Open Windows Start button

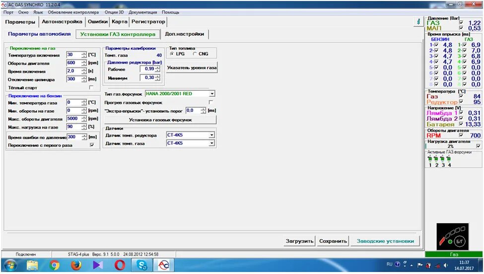click(10, 266)
